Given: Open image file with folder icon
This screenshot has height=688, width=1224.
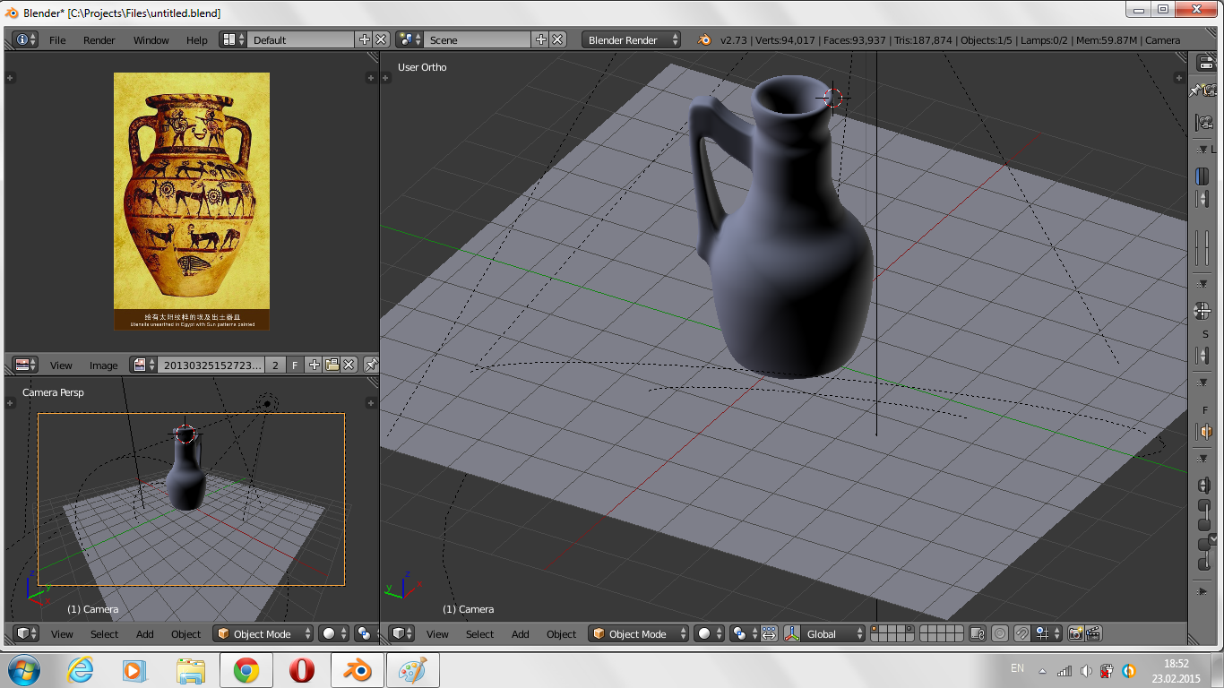Looking at the screenshot, I should (332, 365).
